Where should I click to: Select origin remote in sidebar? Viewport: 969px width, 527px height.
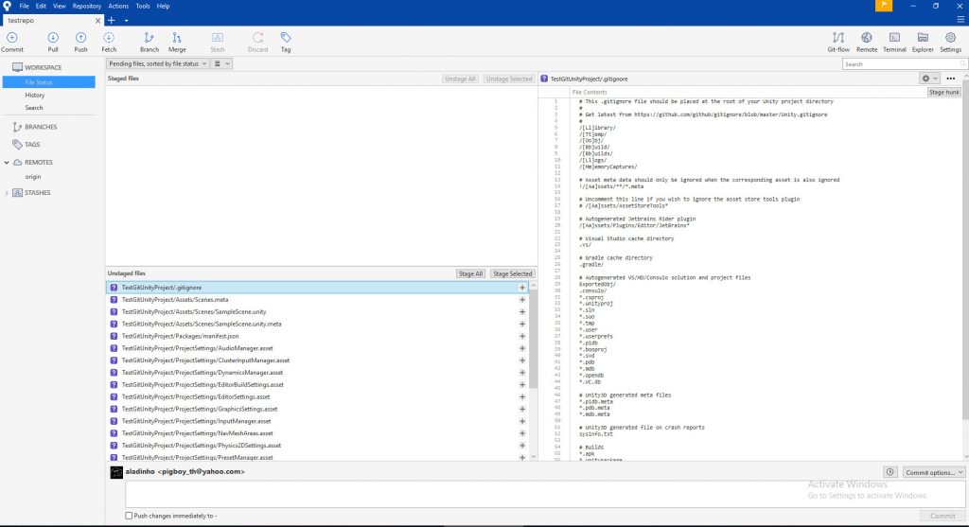[x=33, y=177]
